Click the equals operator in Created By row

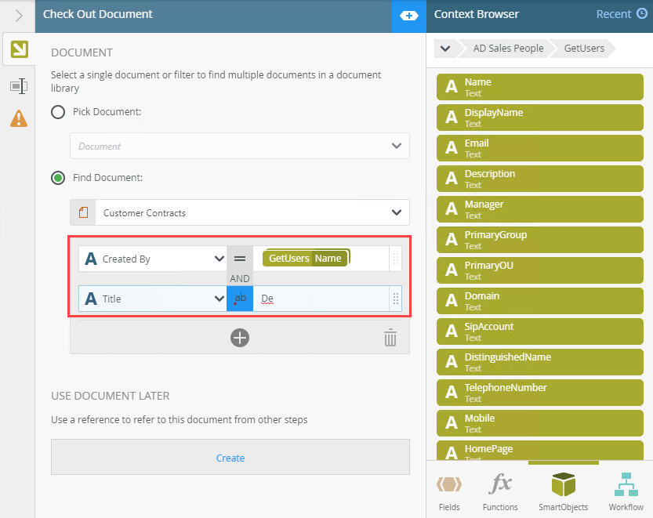coord(240,259)
